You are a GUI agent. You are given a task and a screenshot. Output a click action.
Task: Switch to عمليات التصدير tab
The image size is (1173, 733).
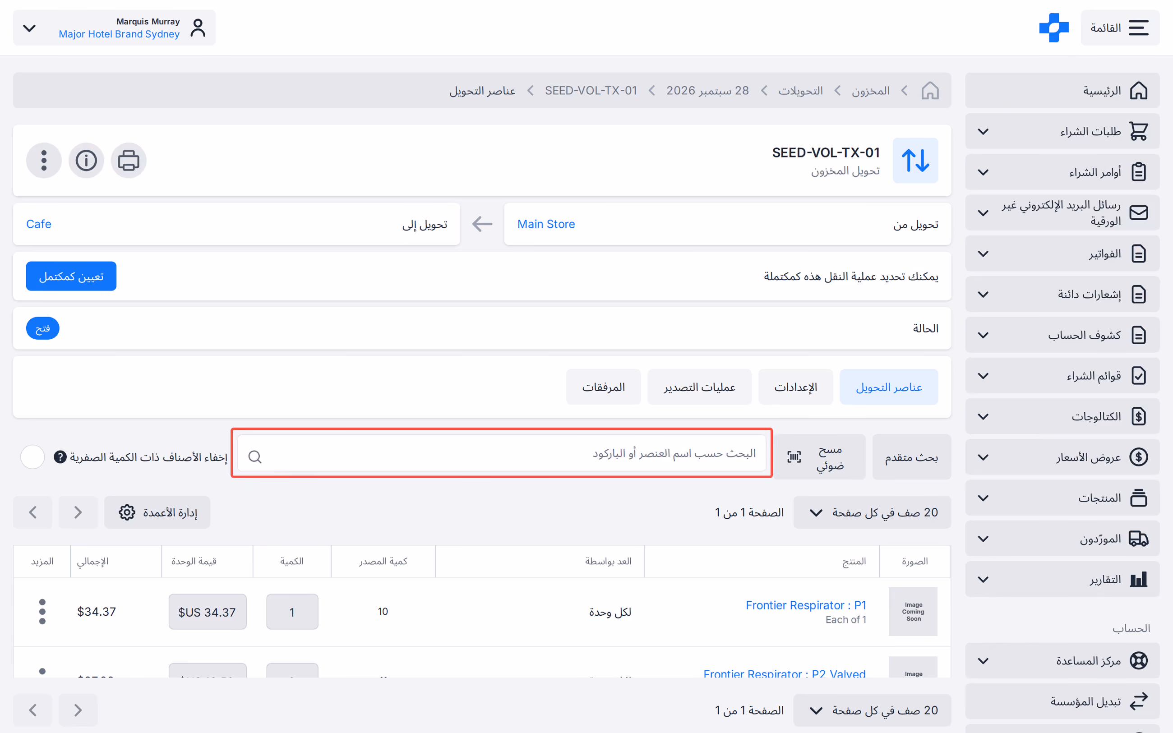pyautogui.click(x=699, y=387)
